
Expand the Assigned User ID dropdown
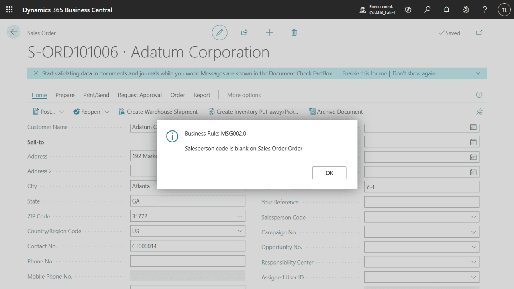coord(473,277)
